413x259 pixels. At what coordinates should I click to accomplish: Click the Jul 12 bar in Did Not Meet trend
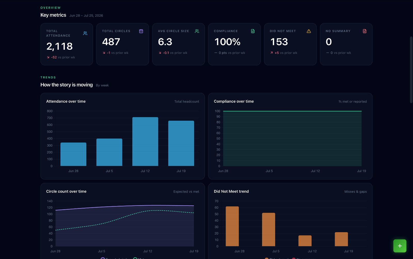[x=305, y=241]
